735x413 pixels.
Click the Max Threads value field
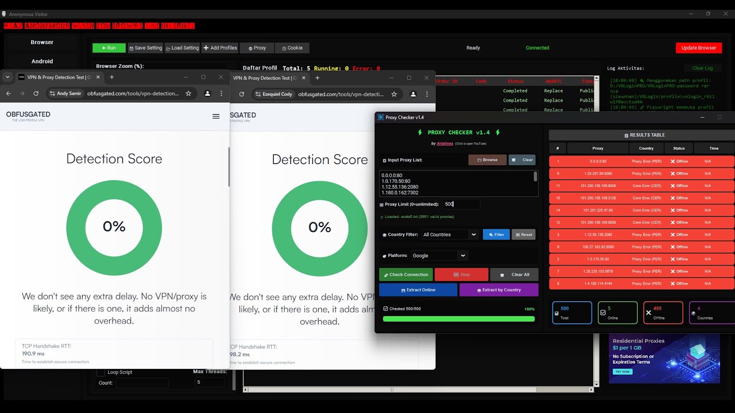[x=210, y=382]
